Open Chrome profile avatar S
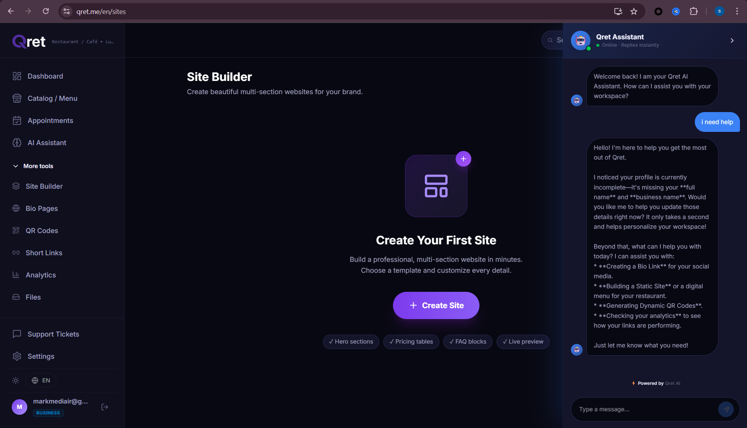The image size is (747, 428). click(x=719, y=11)
